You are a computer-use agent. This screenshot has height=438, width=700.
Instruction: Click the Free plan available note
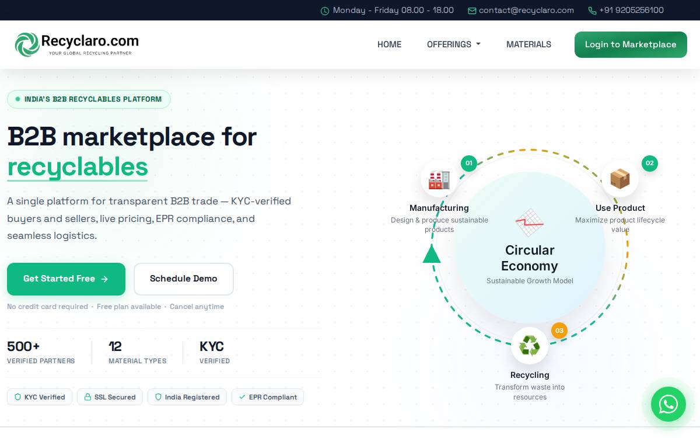click(129, 307)
